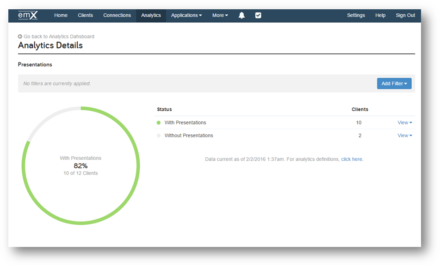Open View dropdown for Without Presentations
This screenshot has height=265, width=440.
click(x=405, y=135)
